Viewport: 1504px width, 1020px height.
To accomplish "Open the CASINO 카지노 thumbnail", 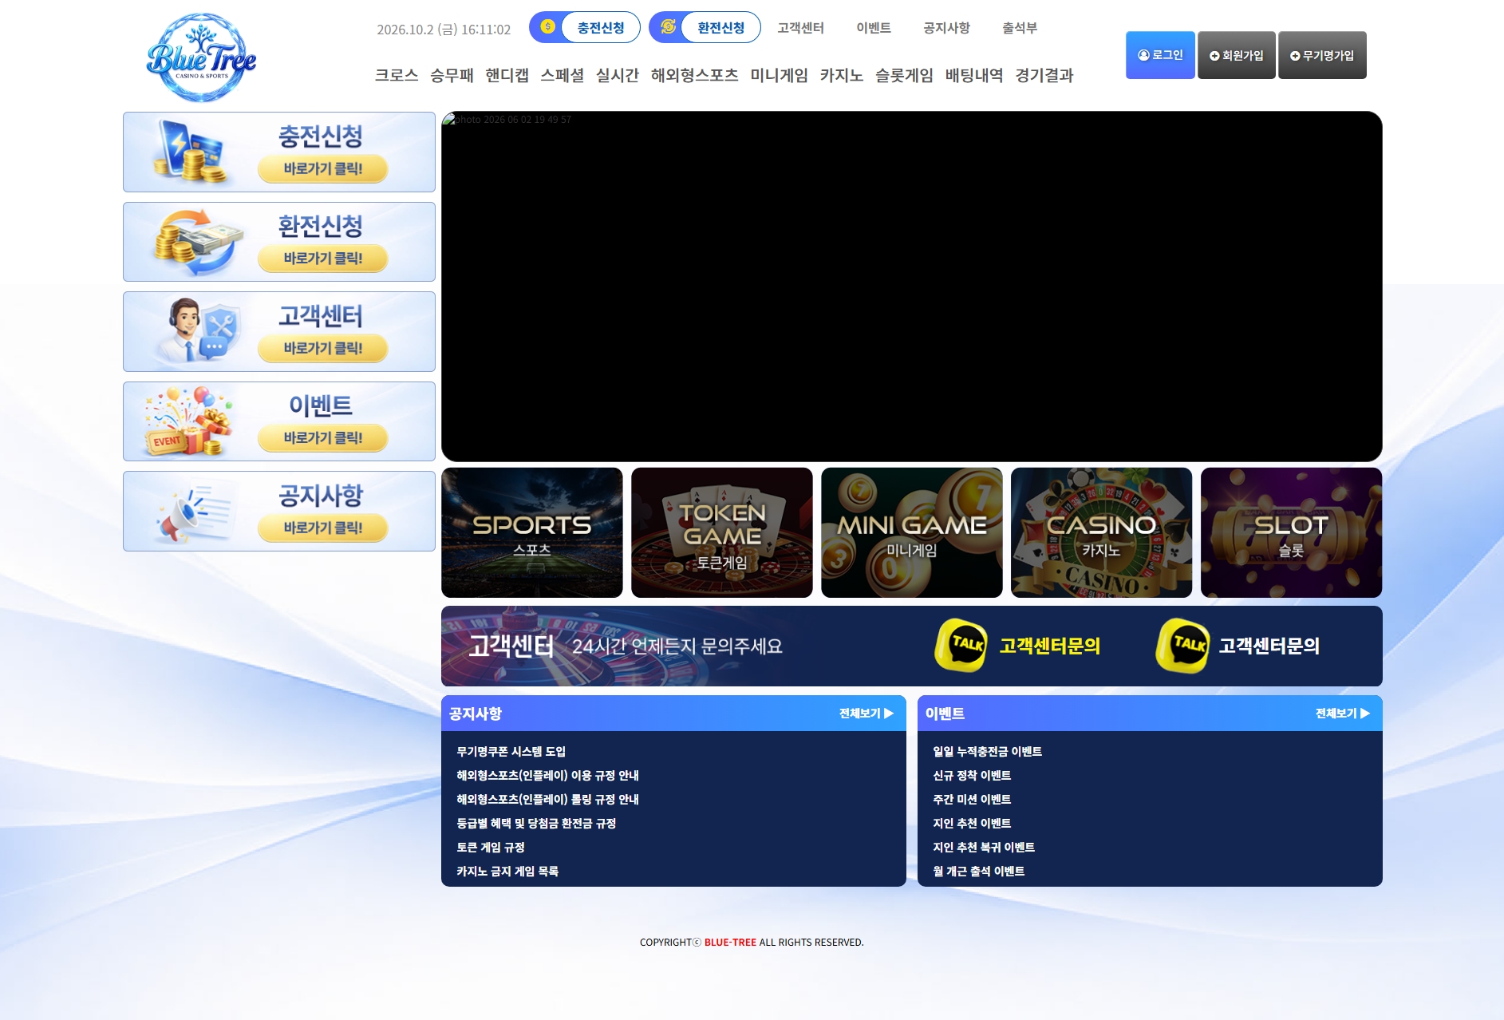I will 1102,532.
